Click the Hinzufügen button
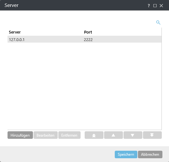This screenshot has height=162, width=169. pyautogui.click(x=20, y=135)
